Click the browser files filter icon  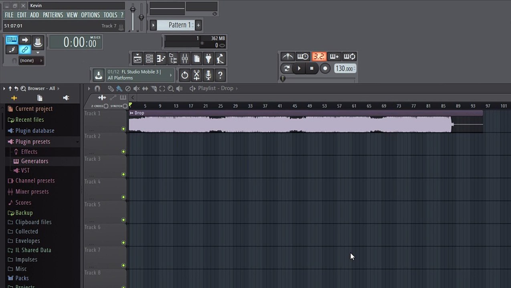[40, 98]
